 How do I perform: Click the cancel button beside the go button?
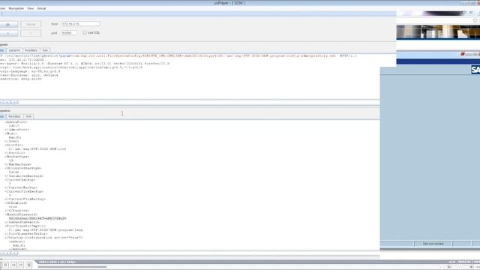[31, 24]
